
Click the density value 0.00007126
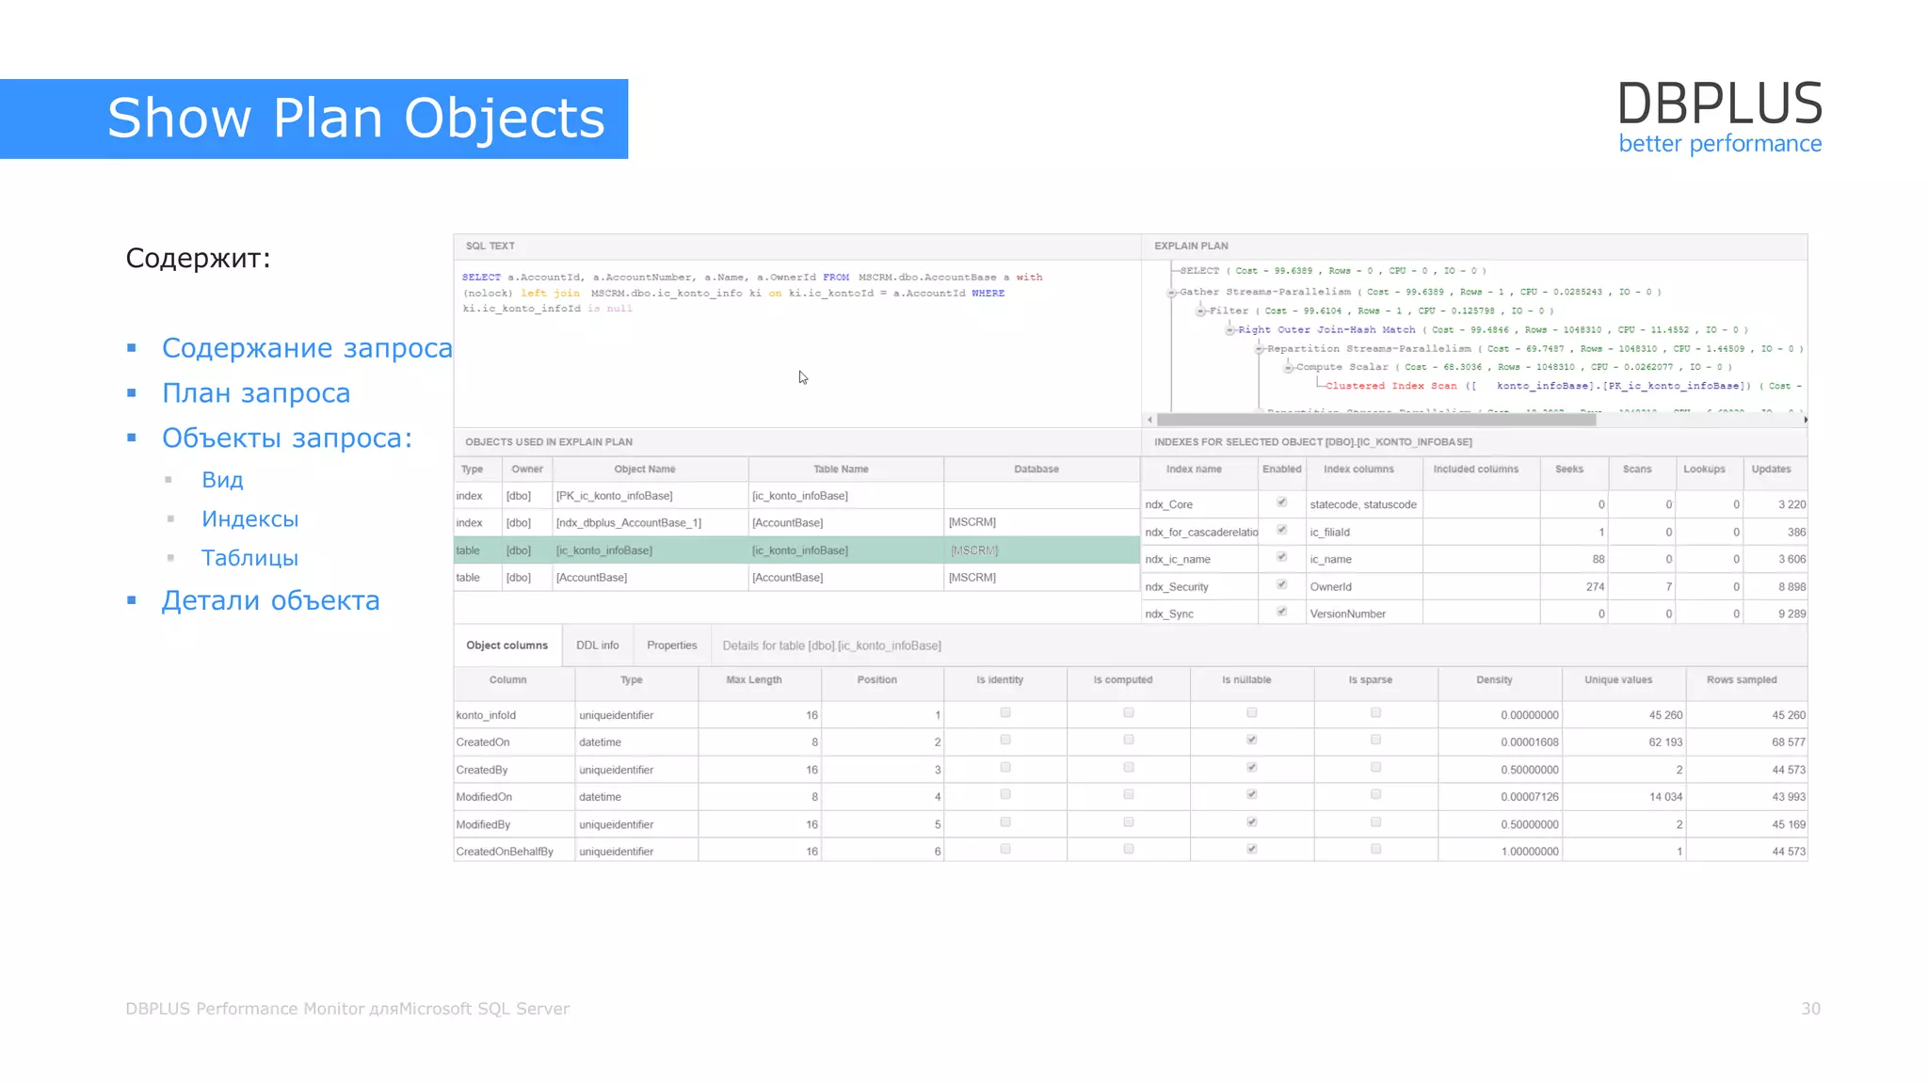[1530, 798]
